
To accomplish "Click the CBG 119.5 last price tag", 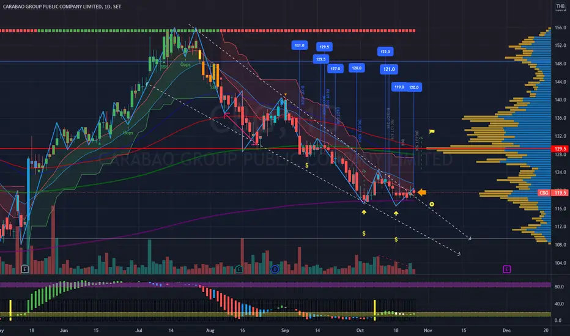I will click(x=553, y=193).
